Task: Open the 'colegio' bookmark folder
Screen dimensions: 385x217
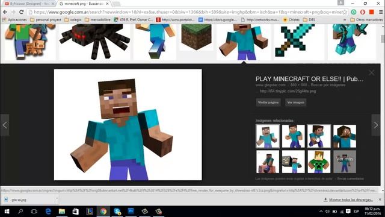Action: click(x=73, y=20)
